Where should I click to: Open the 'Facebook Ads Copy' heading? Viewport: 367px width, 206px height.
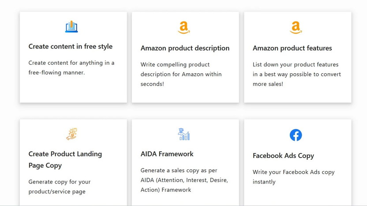click(283, 156)
